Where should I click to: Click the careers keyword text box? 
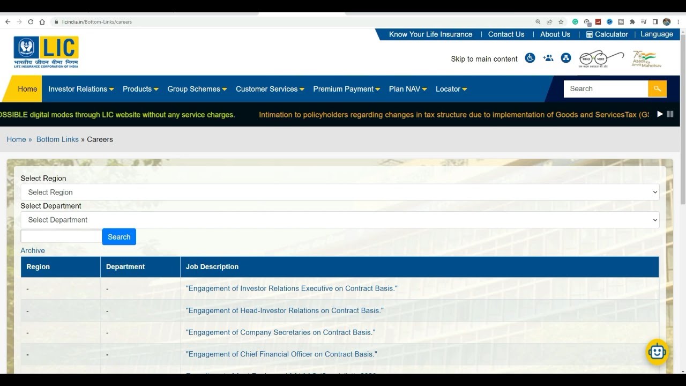click(x=61, y=236)
